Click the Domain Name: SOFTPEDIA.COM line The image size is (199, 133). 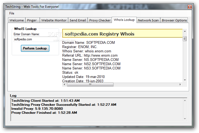click(x=88, y=42)
